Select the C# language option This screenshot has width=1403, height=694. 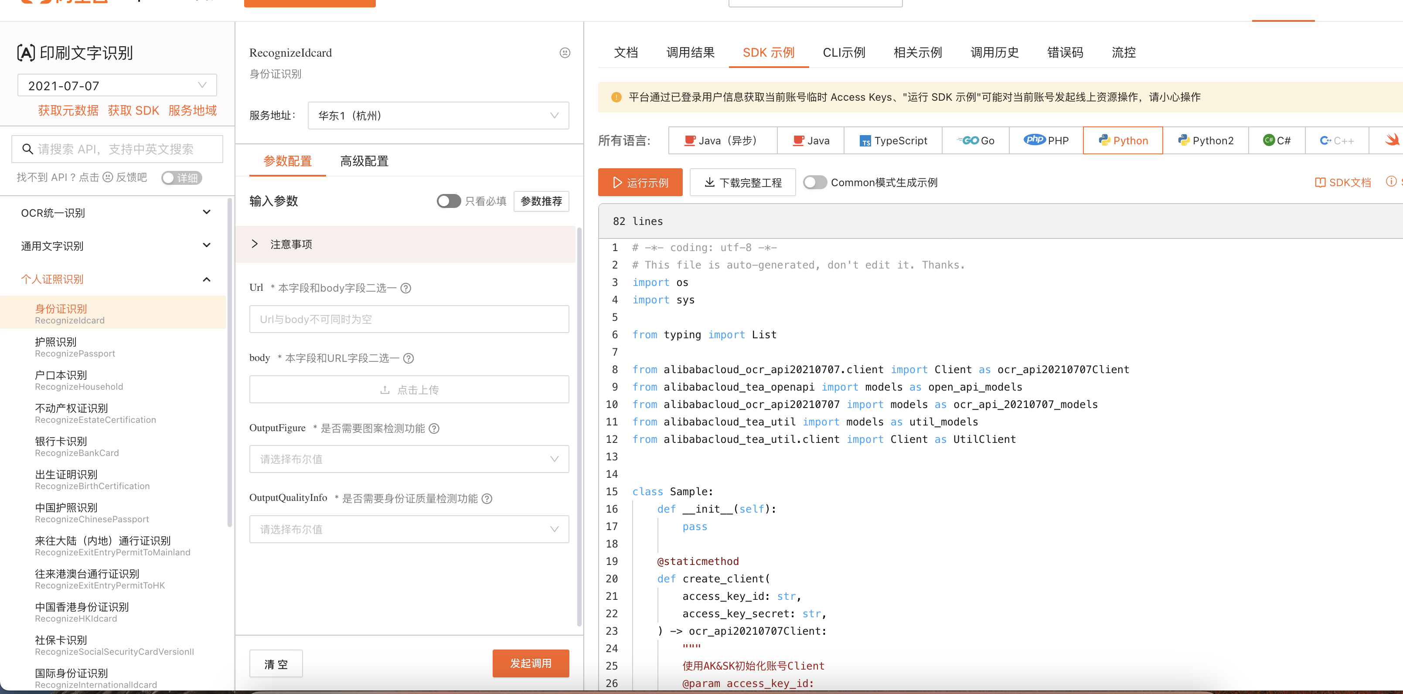[x=1277, y=140]
